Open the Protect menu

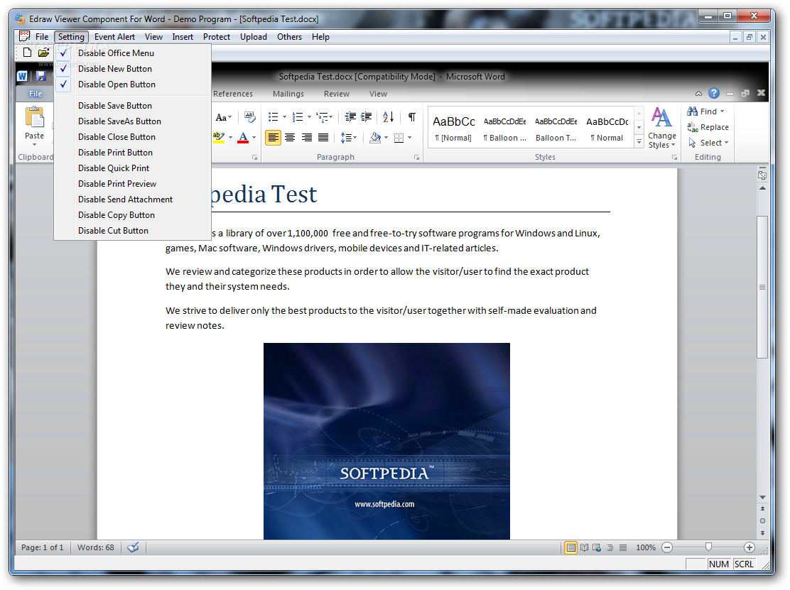(217, 37)
